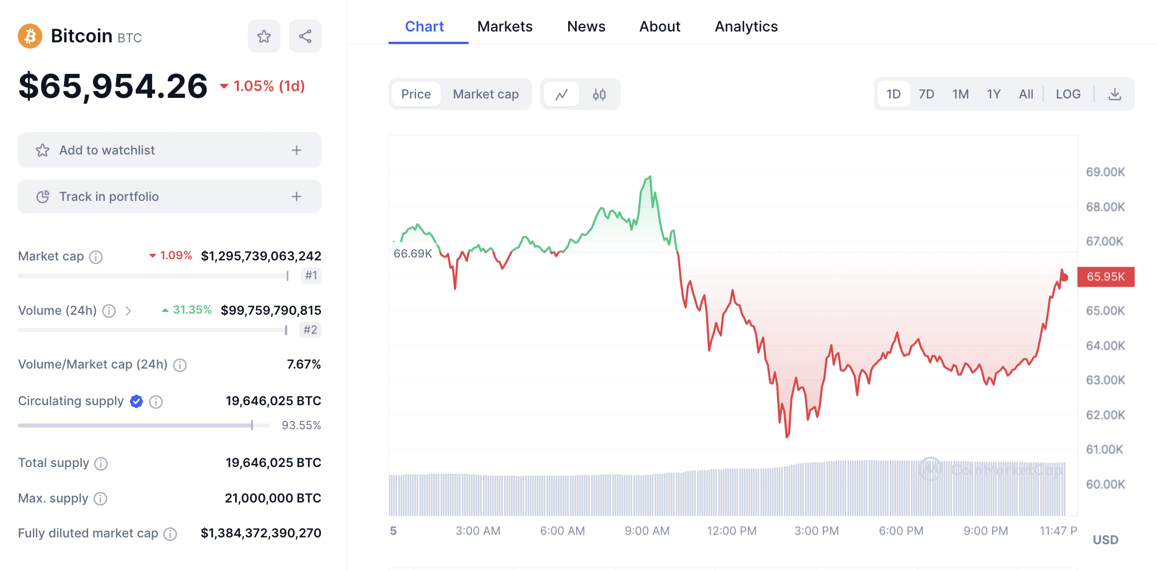Switch to line chart view icon
The image size is (1157, 570).
coord(561,94)
